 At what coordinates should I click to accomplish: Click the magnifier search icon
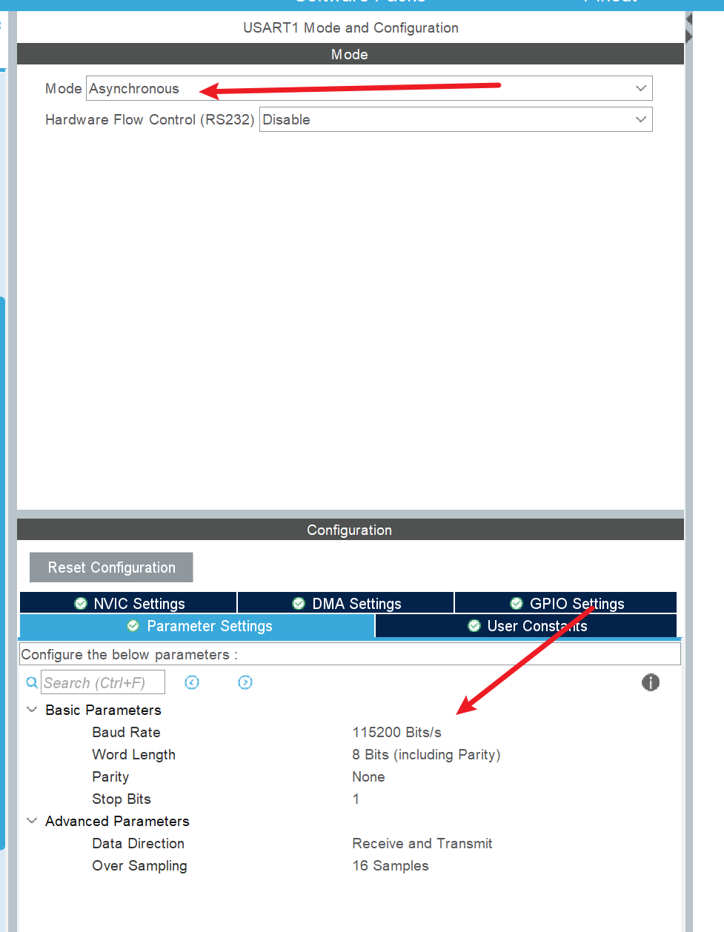coord(32,683)
